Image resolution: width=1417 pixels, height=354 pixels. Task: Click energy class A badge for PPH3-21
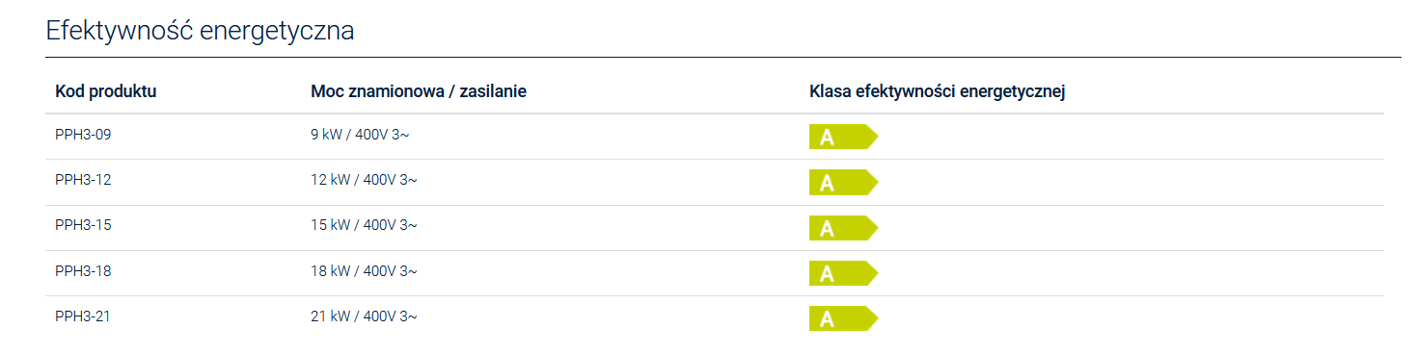843,318
